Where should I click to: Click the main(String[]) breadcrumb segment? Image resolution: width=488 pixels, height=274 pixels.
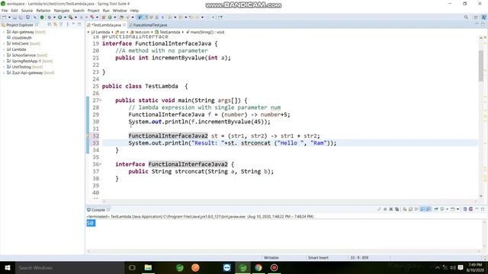[x=205, y=32]
